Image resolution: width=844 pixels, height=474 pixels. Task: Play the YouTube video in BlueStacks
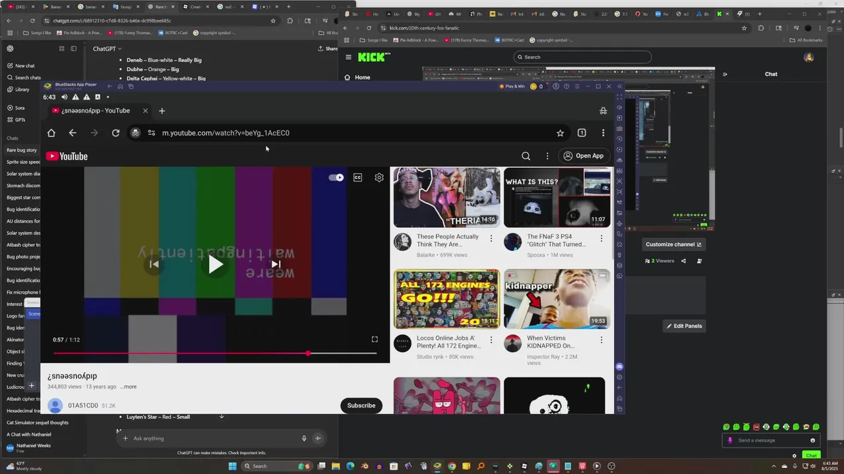[x=216, y=265]
